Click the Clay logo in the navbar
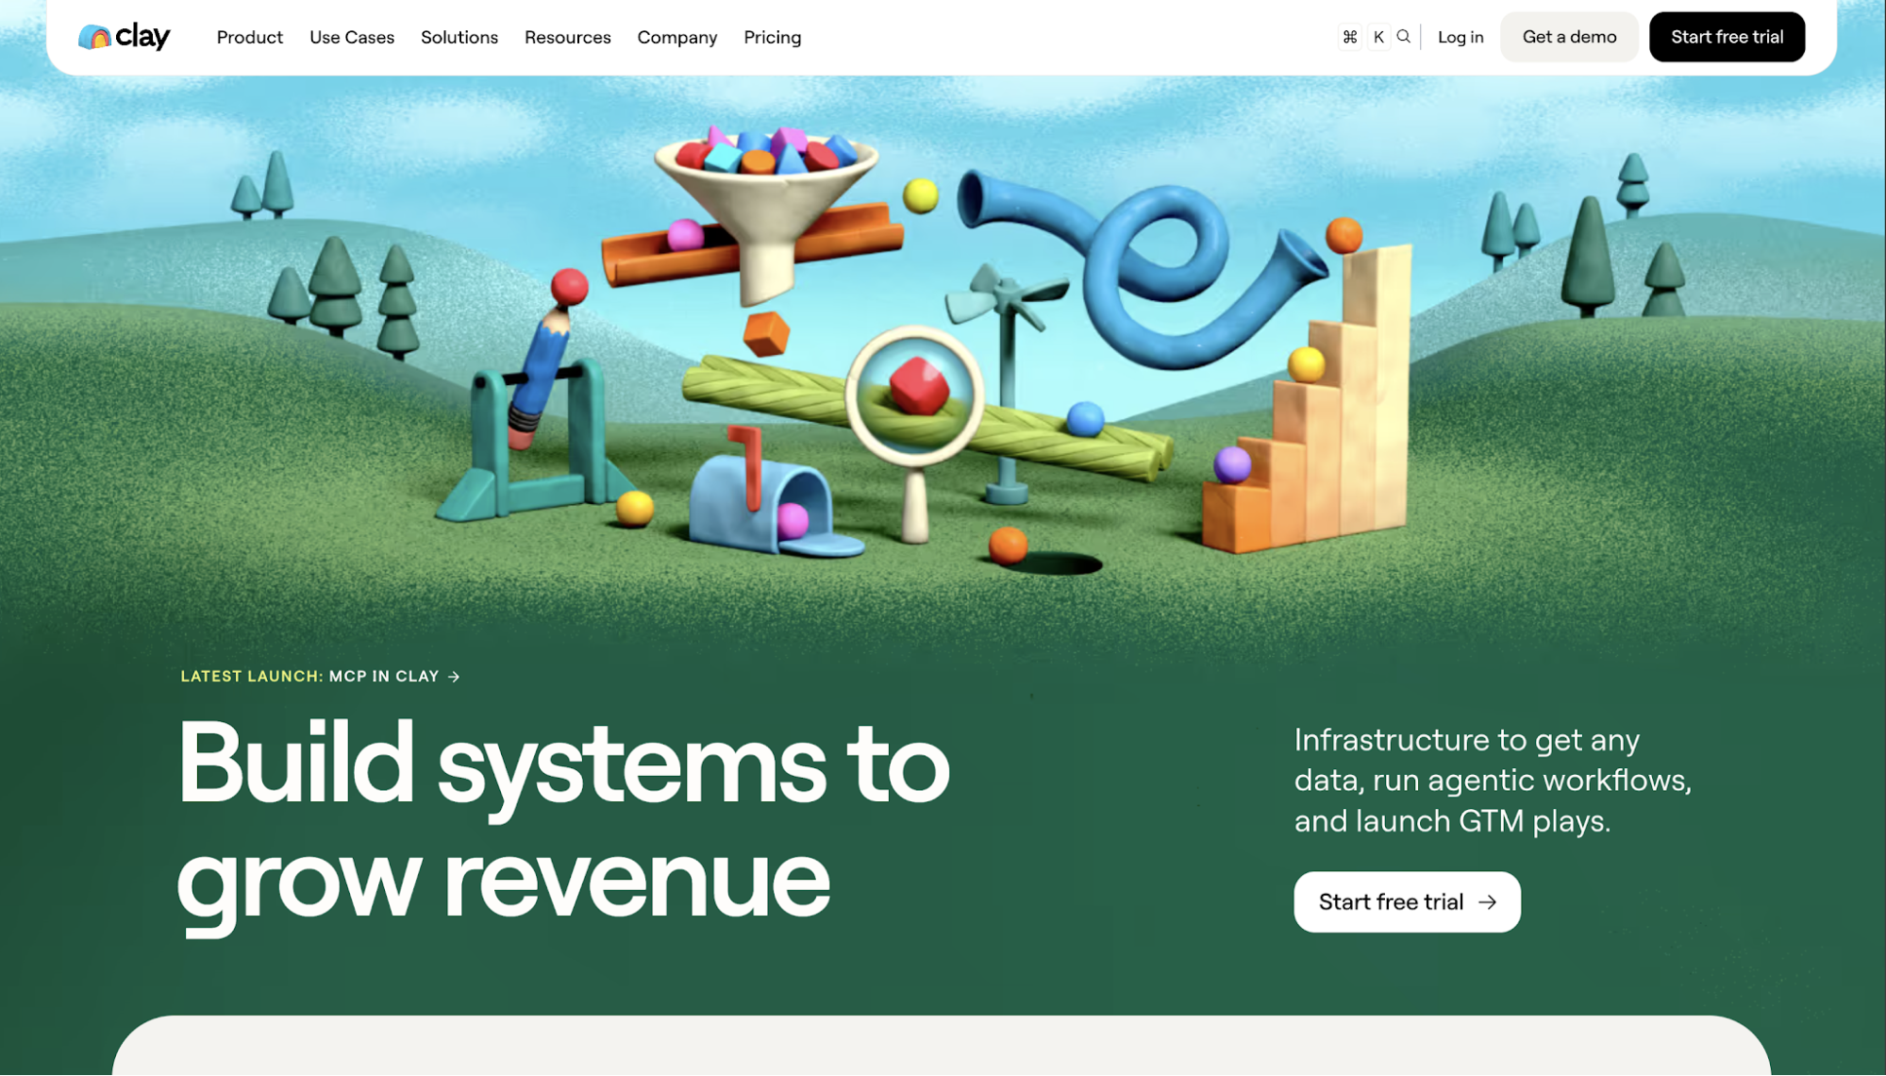This screenshot has width=1886, height=1076. pyautogui.click(x=124, y=37)
